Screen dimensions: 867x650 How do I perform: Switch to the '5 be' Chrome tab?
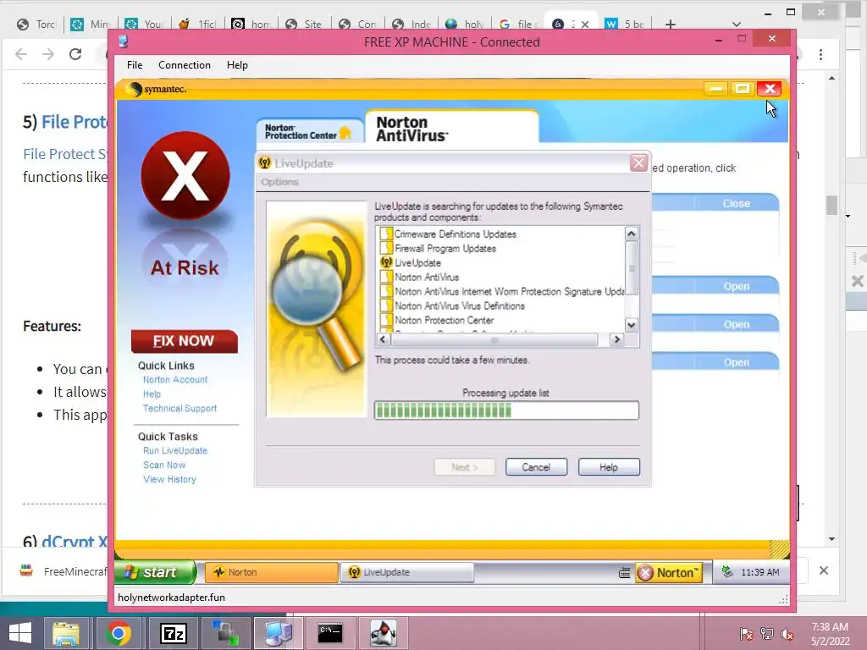[x=626, y=24]
